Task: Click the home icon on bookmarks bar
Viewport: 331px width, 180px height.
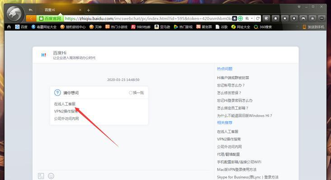Action: [x=9, y=27]
